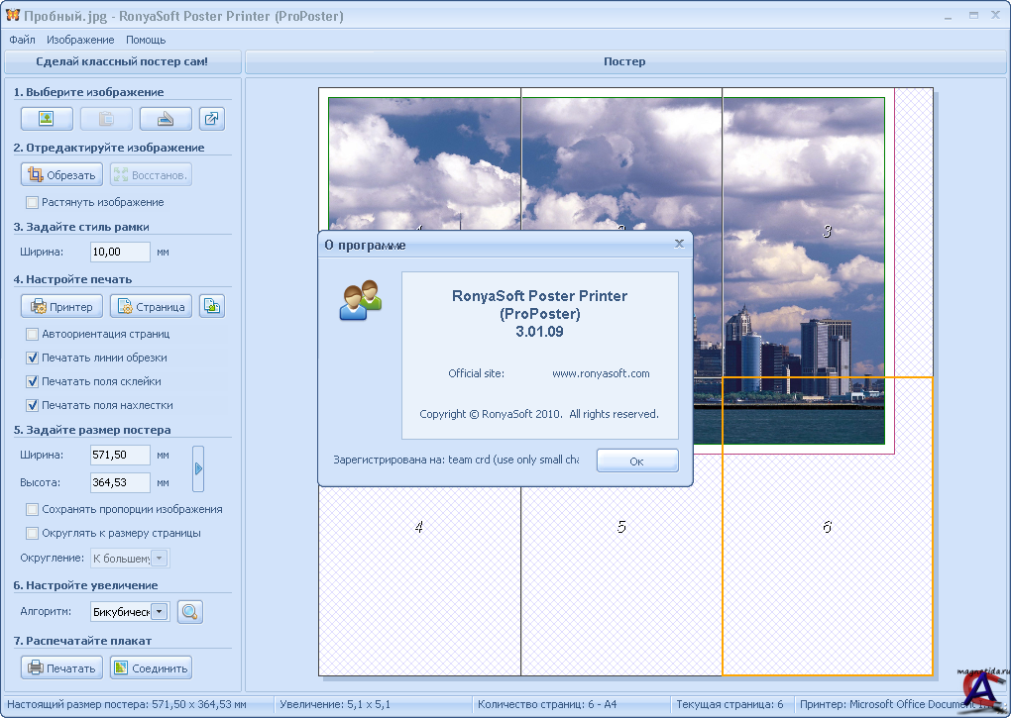Click the external link arrow icon button
This screenshot has height=718, width=1011.
tap(212, 119)
